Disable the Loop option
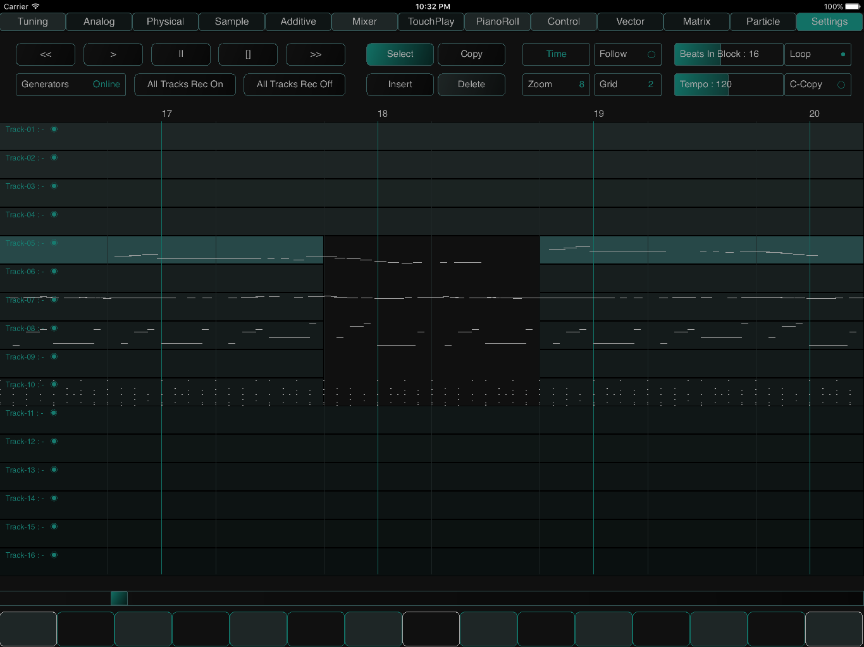Image resolution: width=864 pixels, height=647 pixels. [x=817, y=54]
